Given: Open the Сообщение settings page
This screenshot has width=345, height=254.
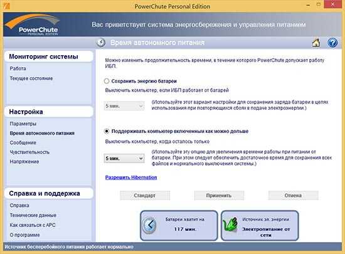Looking at the screenshot, I should (x=23, y=143).
